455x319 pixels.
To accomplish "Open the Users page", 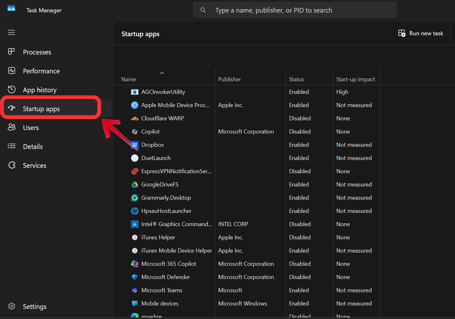I will [31, 128].
